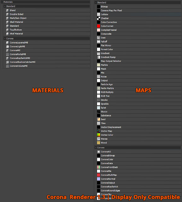Click the Double Sided material icon
The image size is (182, 202).
point(8,14)
